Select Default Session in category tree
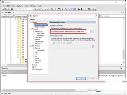The image size is (127, 95). tap(40, 27)
